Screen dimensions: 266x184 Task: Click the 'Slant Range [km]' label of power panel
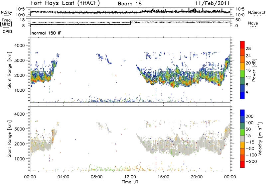(9, 70)
